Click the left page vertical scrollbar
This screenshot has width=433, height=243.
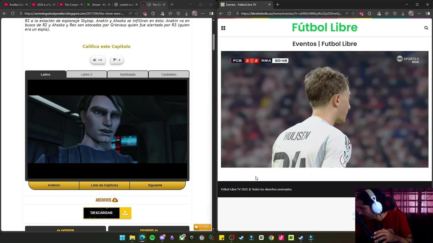click(213, 42)
